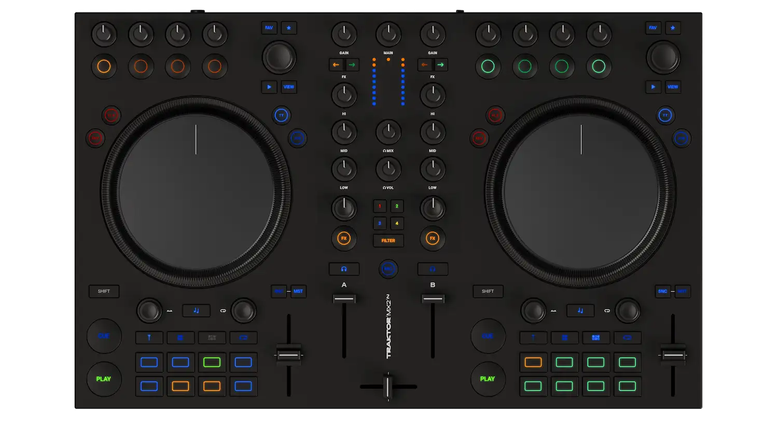Click the center of the right jog wheel
The width and height of the screenshot is (778, 425).
click(x=581, y=192)
